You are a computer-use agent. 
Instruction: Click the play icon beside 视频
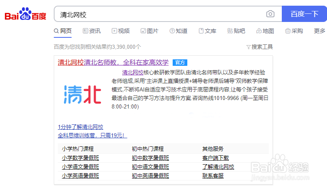point(114,31)
